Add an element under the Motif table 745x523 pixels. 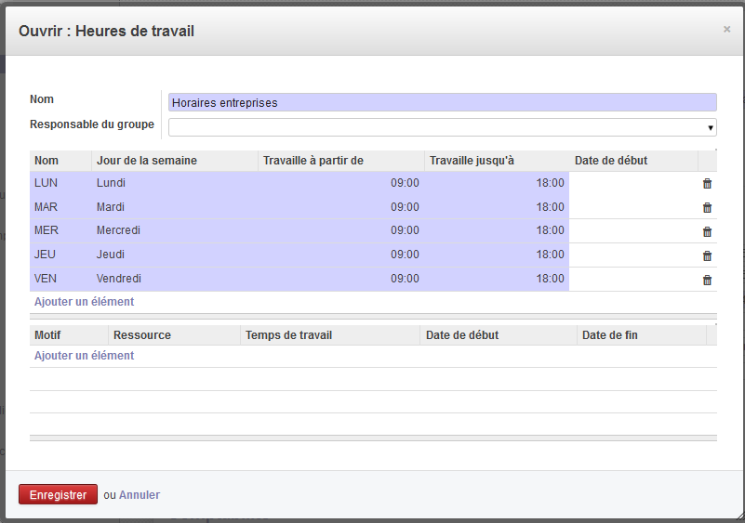coord(84,356)
